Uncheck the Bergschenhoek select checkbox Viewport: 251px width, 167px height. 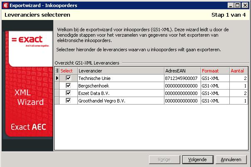pos(68,85)
